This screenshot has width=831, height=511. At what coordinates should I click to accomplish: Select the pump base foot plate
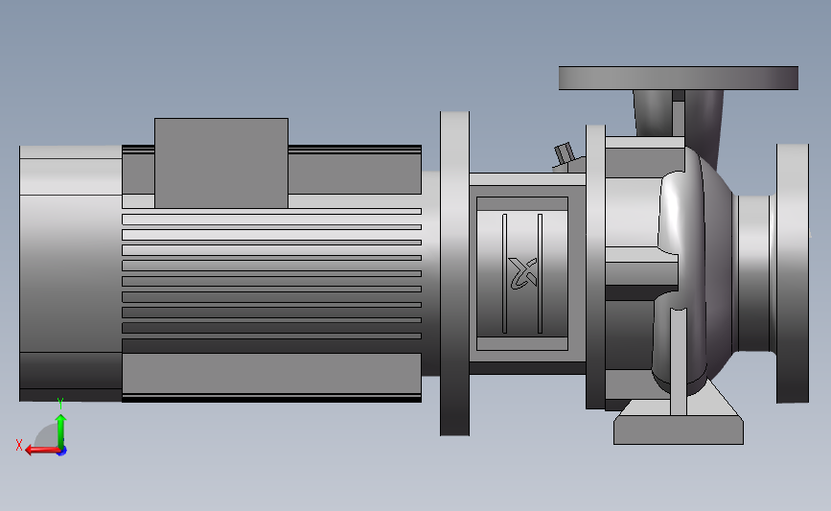679,430
